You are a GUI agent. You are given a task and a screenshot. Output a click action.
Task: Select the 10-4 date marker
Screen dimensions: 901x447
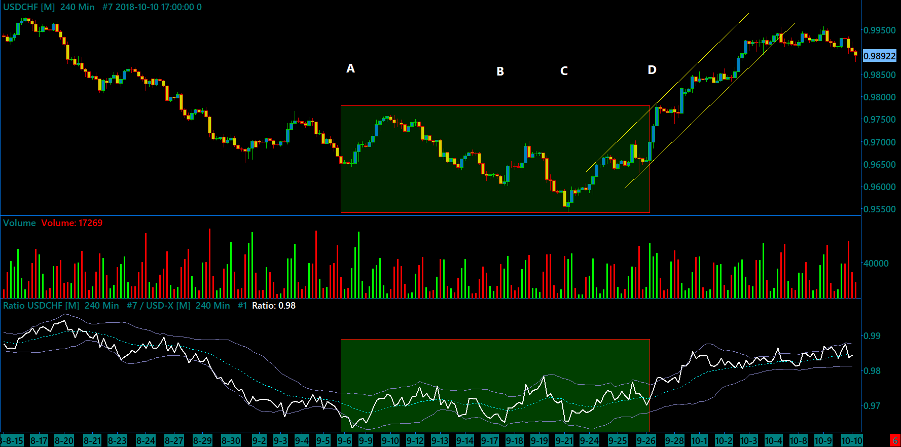tap(774, 440)
